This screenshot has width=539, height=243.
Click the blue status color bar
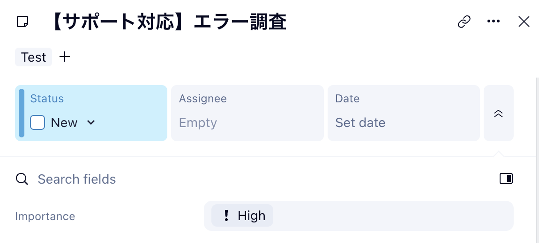click(x=22, y=113)
